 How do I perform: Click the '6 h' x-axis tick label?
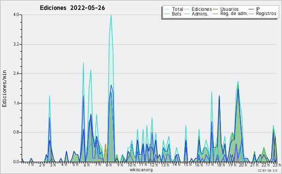click(x=86, y=165)
